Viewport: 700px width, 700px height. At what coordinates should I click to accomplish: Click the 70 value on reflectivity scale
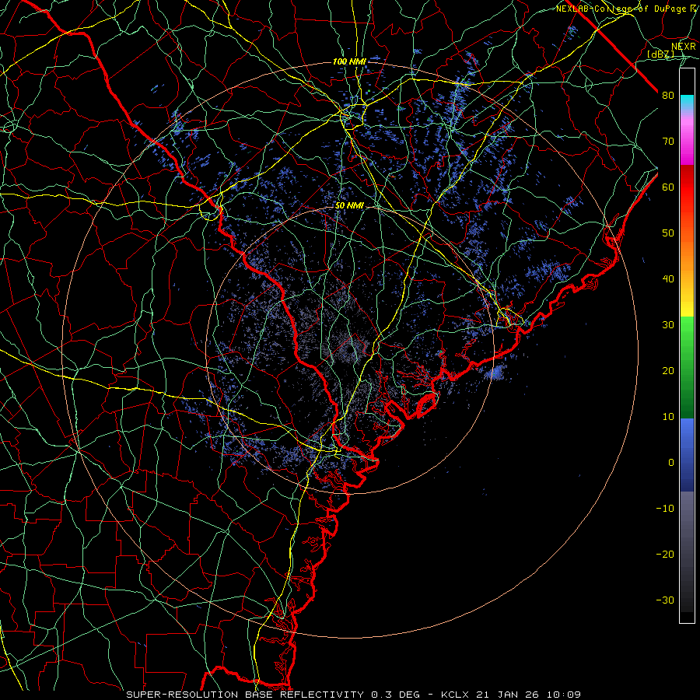[668, 141]
